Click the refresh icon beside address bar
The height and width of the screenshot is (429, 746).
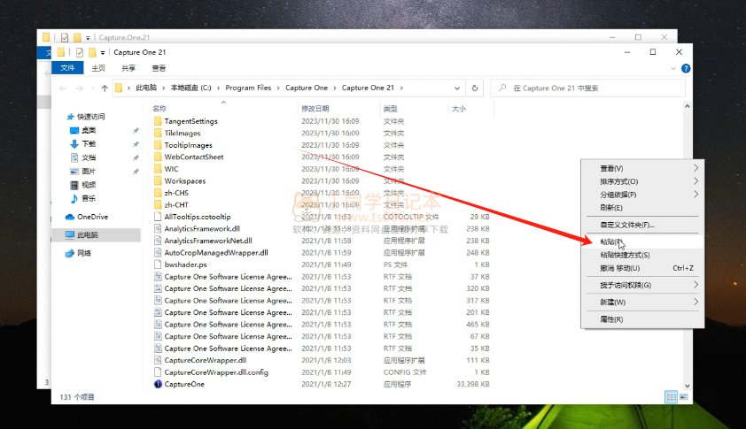point(475,88)
